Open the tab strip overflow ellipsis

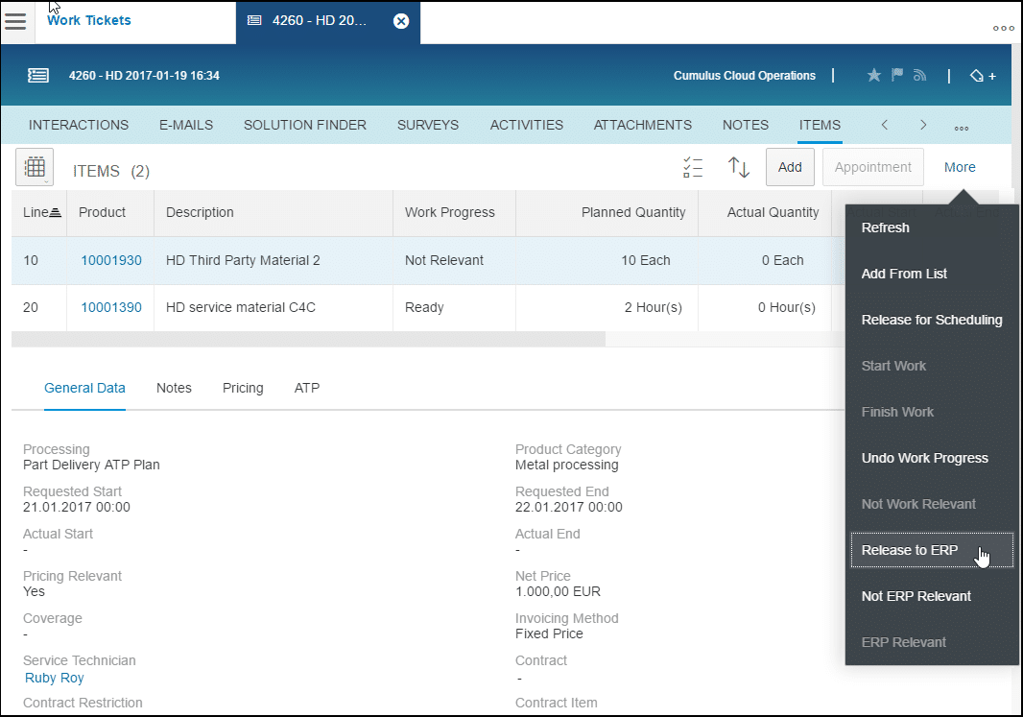coord(961,126)
